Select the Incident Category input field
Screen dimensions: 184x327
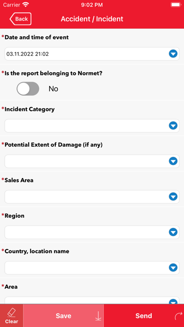pos(92,126)
